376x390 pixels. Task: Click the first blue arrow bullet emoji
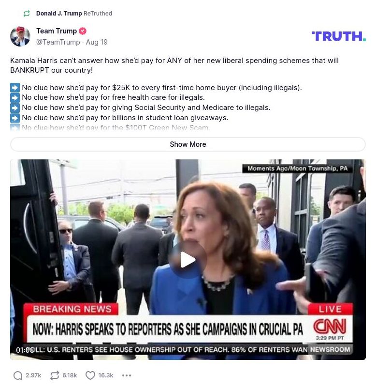point(15,88)
